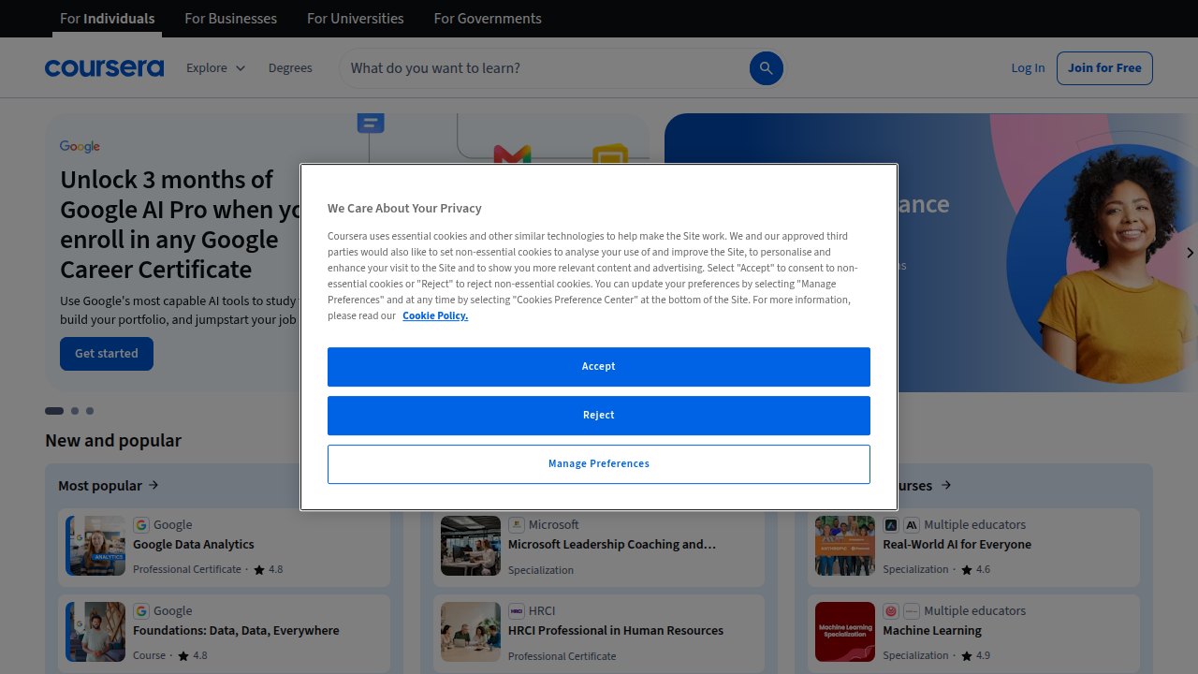1198x674 pixels.
Task: Click the blue search magnifier button
Action: click(766, 68)
